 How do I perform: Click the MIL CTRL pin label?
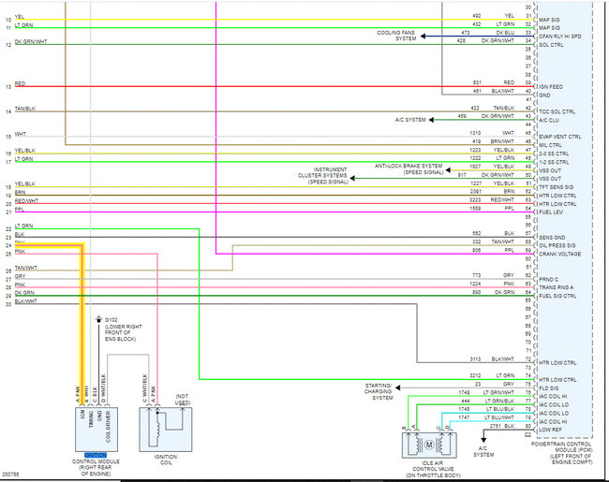tap(550, 145)
